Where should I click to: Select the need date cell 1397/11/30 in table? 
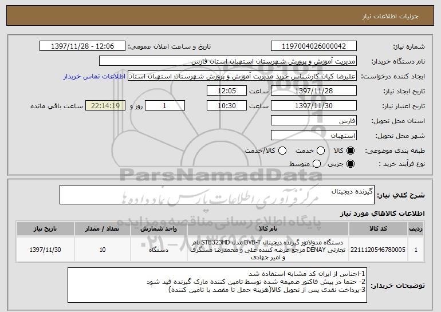45,250
